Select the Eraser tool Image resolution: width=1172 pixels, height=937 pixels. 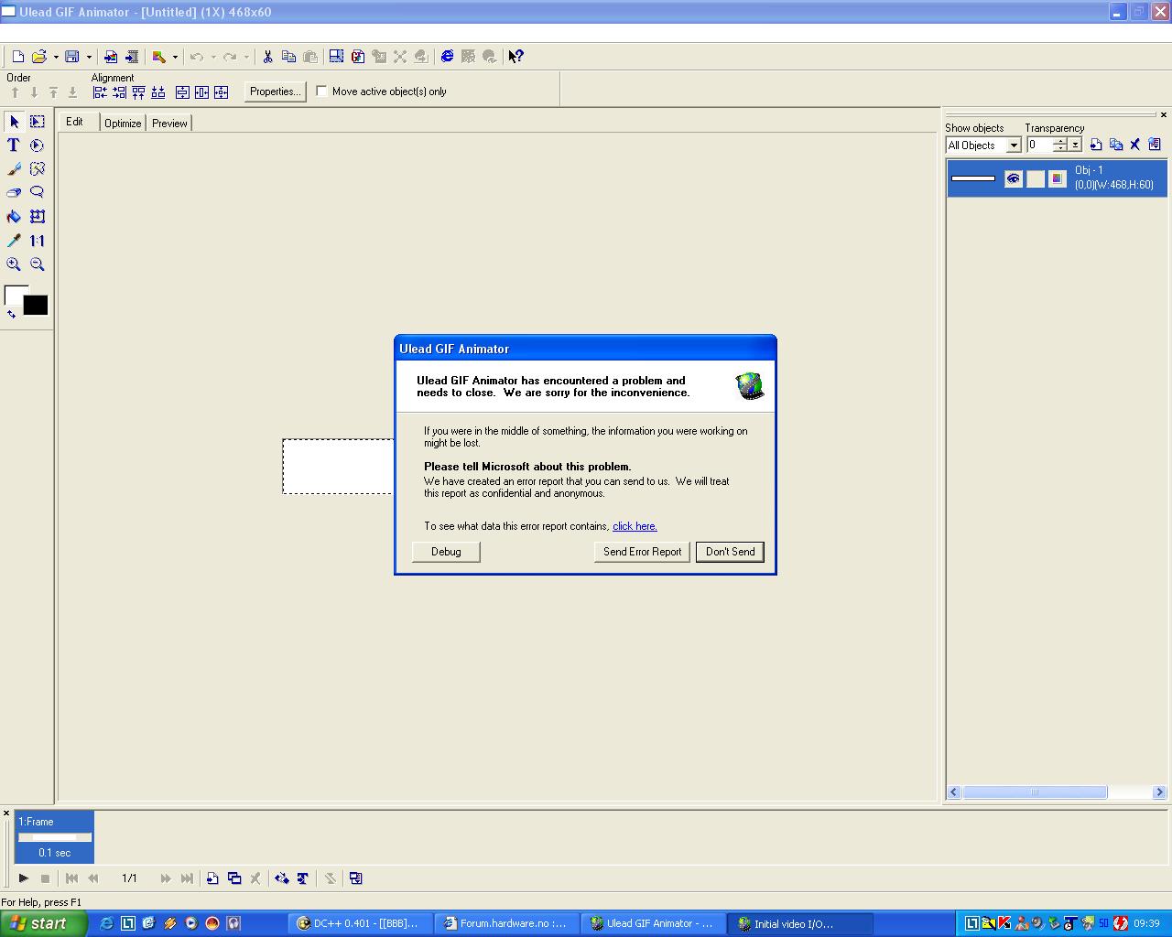point(14,193)
